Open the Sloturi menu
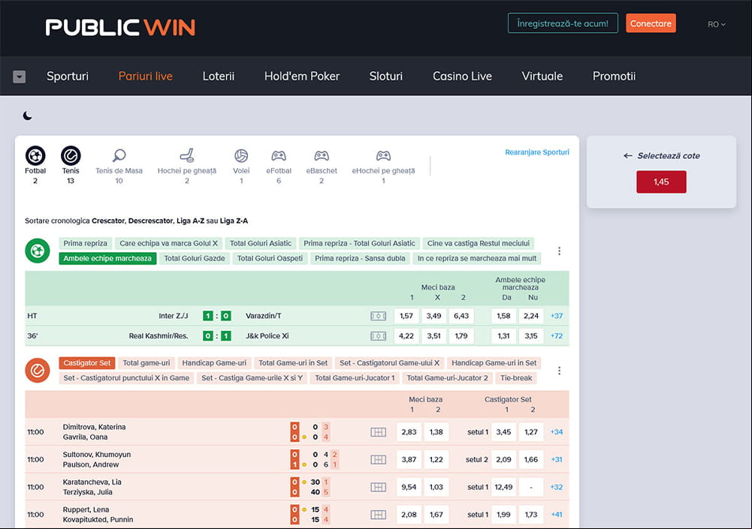The image size is (752, 529). [x=386, y=77]
